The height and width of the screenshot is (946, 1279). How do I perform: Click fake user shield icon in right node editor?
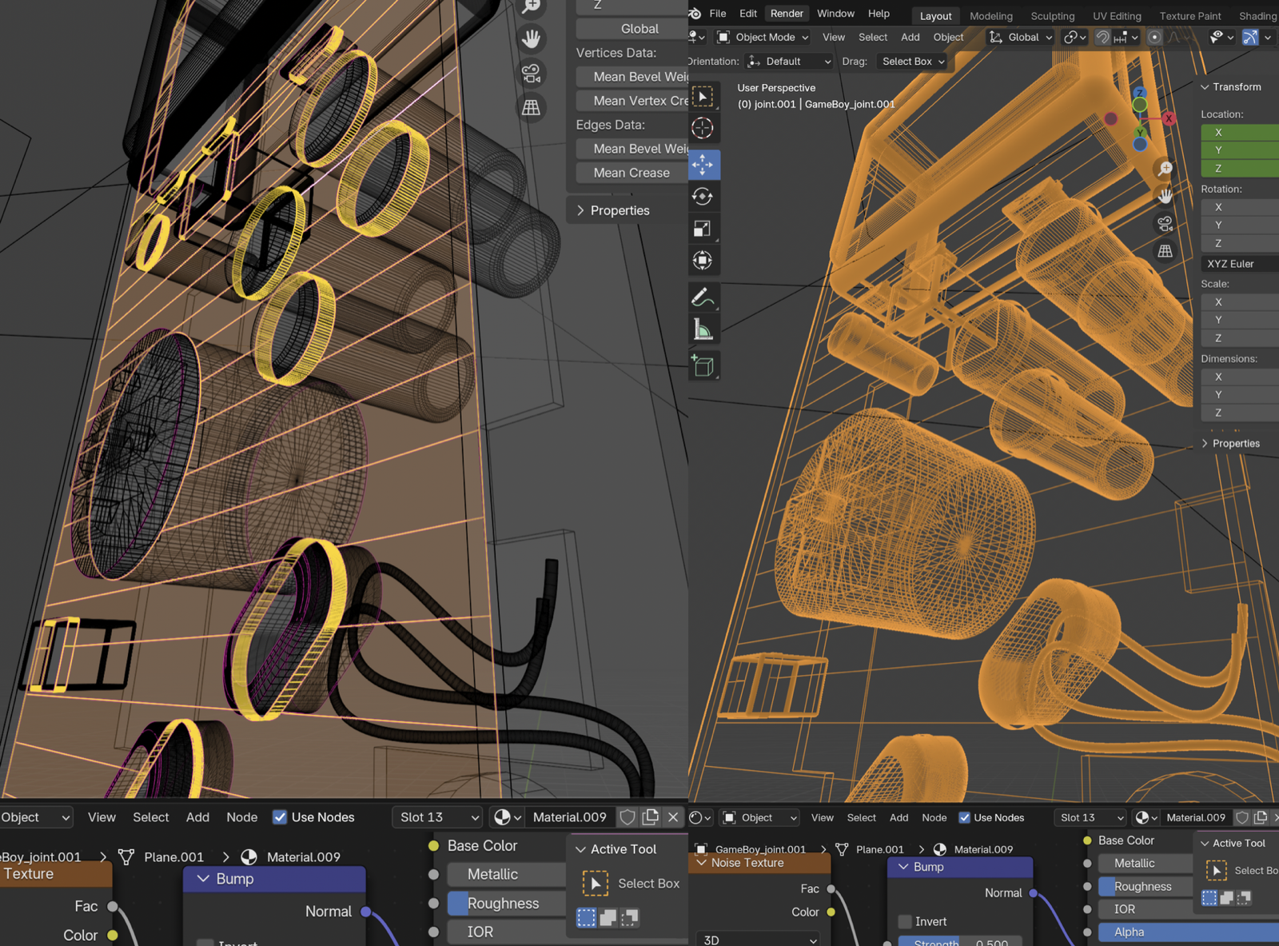point(1242,817)
